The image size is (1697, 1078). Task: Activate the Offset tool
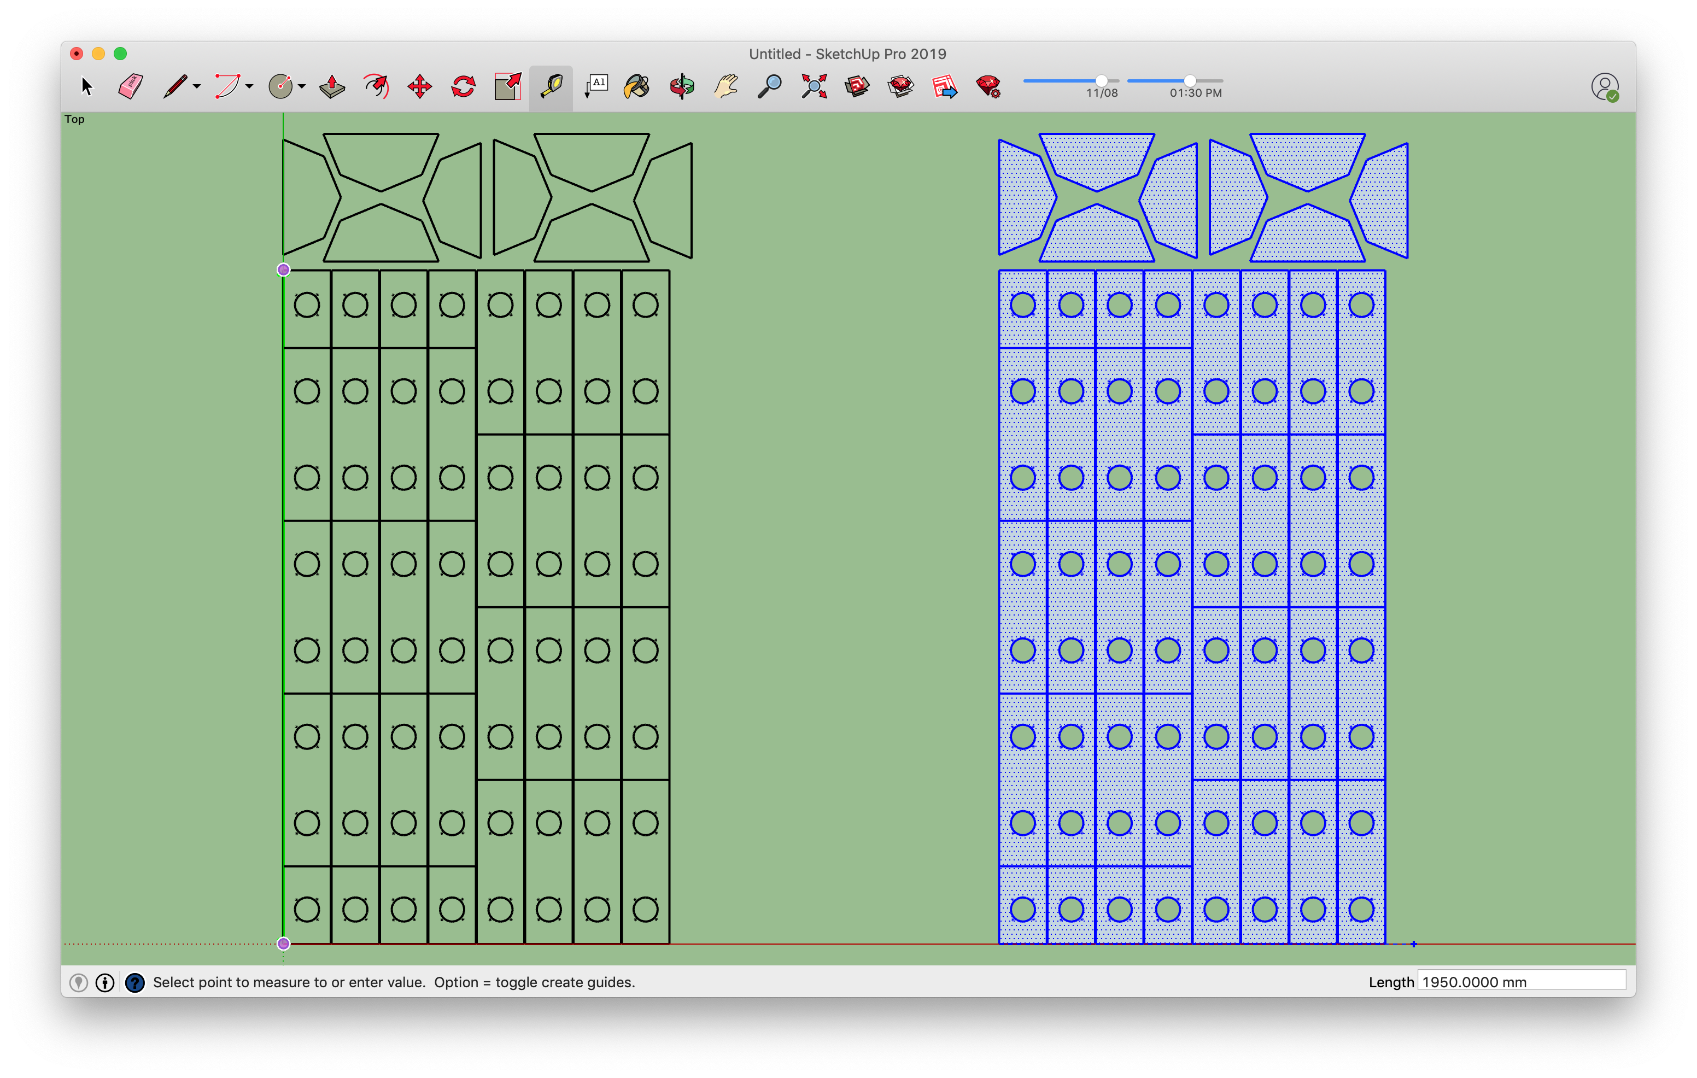tap(376, 87)
